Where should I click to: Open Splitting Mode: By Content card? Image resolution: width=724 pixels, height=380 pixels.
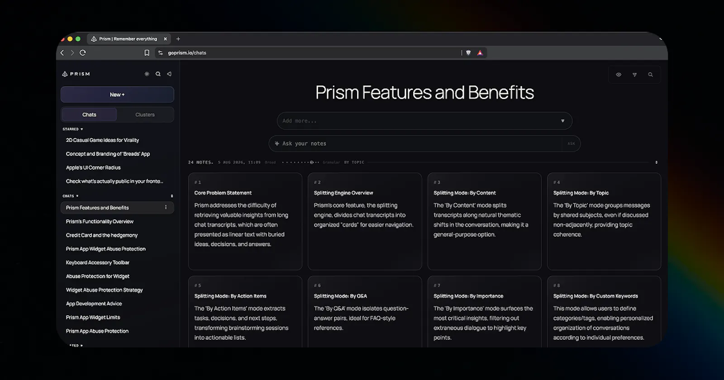485,221
